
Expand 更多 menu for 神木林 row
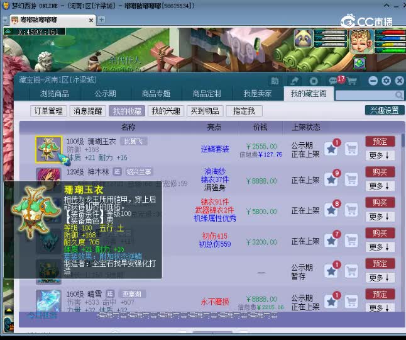click(380, 186)
